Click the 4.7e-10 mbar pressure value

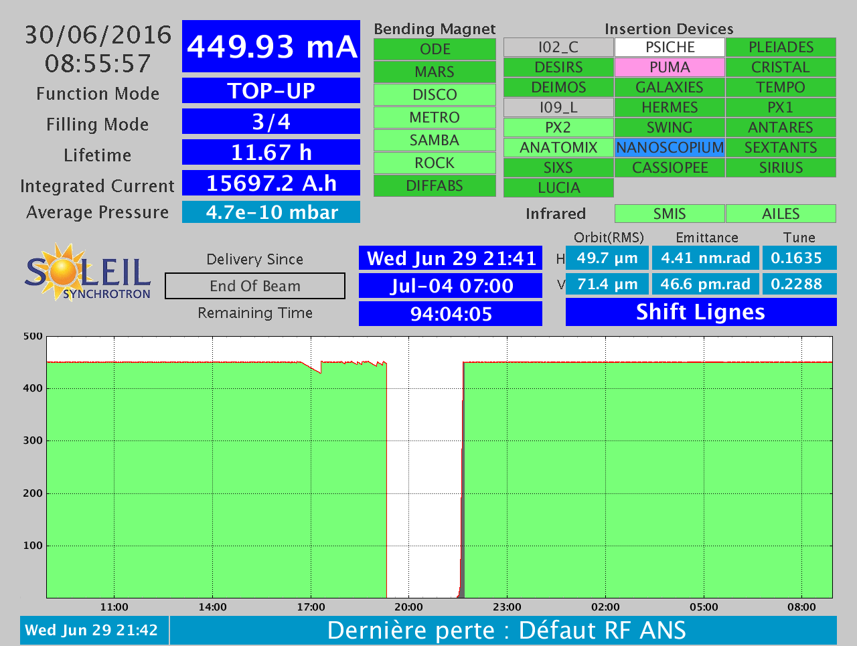click(x=271, y=212)
